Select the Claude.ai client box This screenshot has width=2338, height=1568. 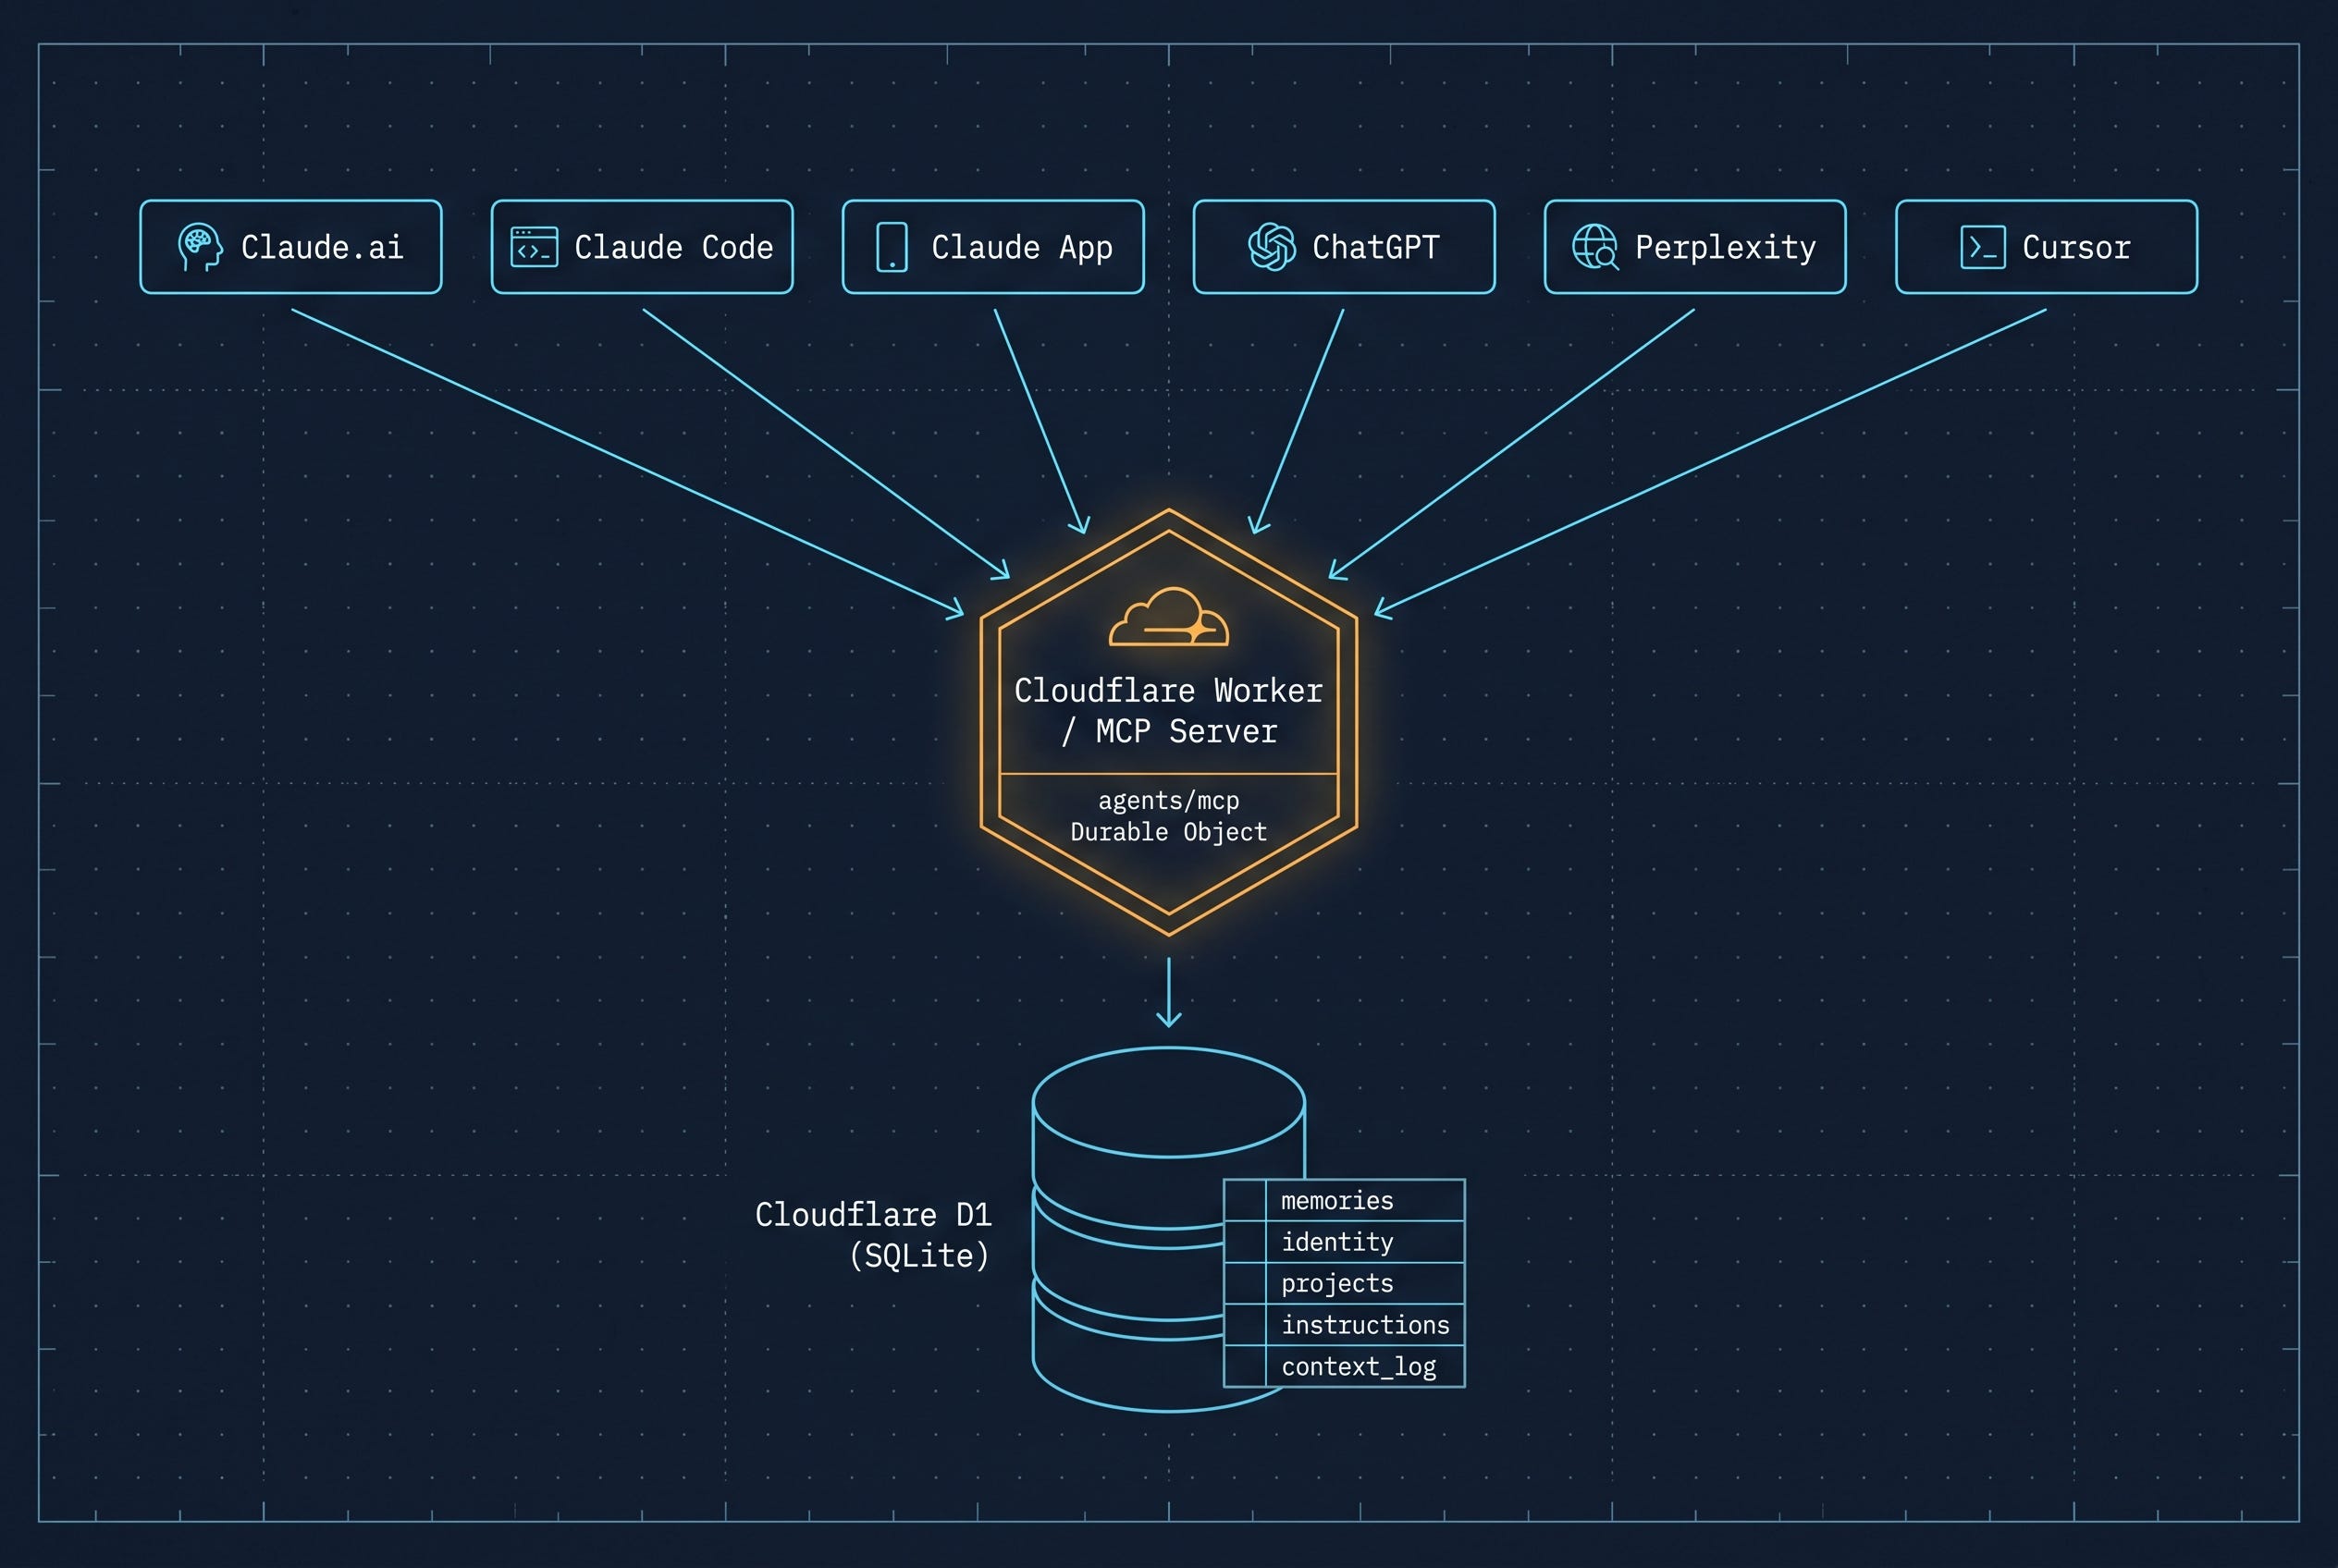click(x=291, y=247)
